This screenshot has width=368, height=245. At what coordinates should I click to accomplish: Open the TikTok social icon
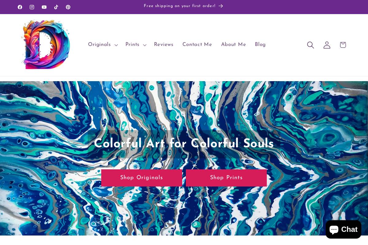click(x=56, y=7)
